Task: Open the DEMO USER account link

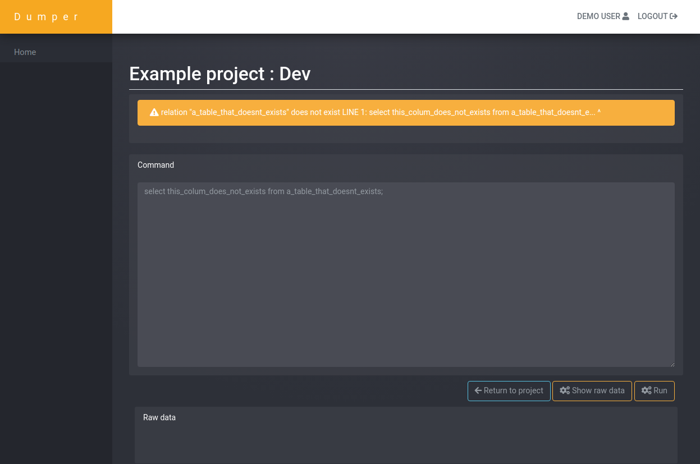Action: coord(603,16)
